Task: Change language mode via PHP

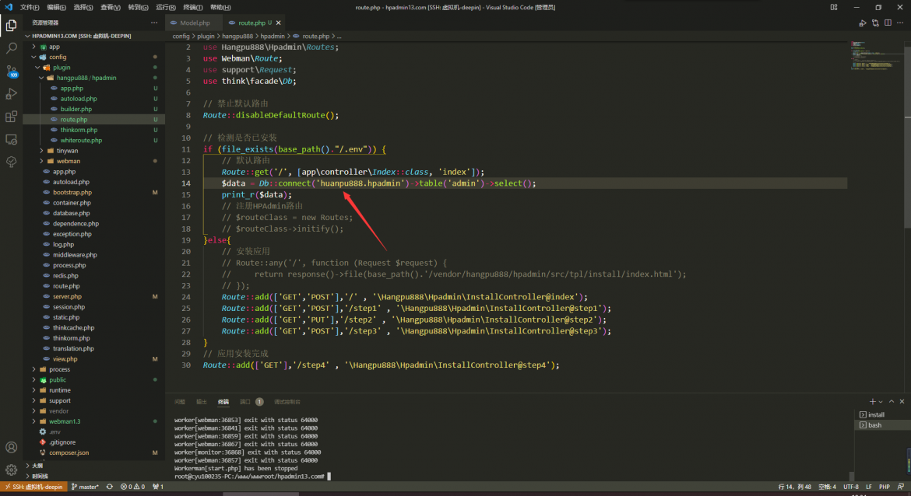Action: (885, 487)
